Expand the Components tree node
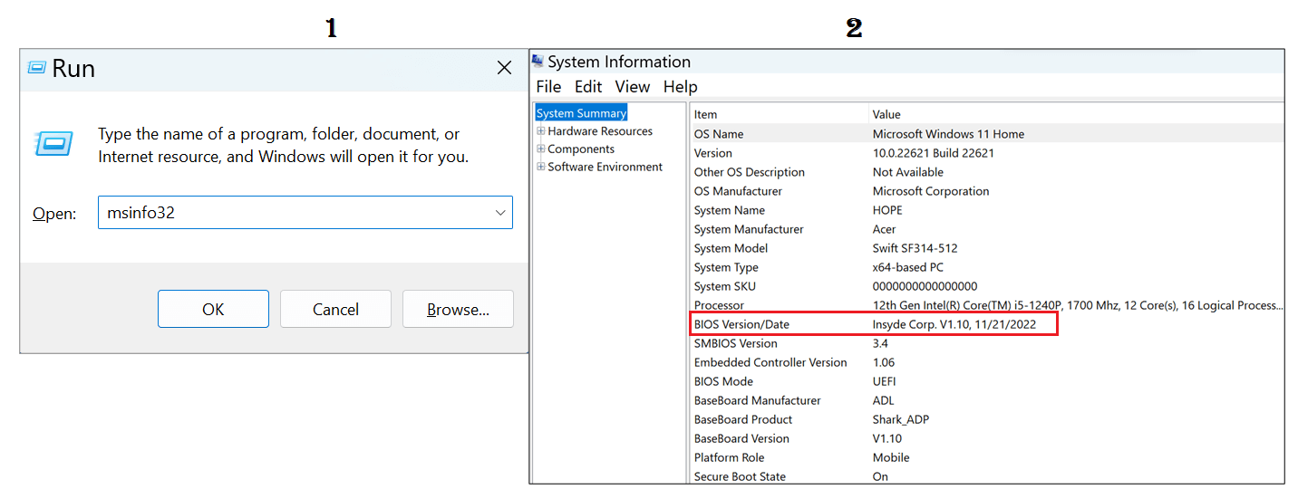1298x499 pixels. pyautogui.click(x=541, y=149)
